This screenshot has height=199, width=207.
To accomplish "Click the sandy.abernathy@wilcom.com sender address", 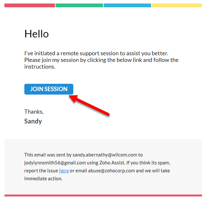I will tap(105, 155).
